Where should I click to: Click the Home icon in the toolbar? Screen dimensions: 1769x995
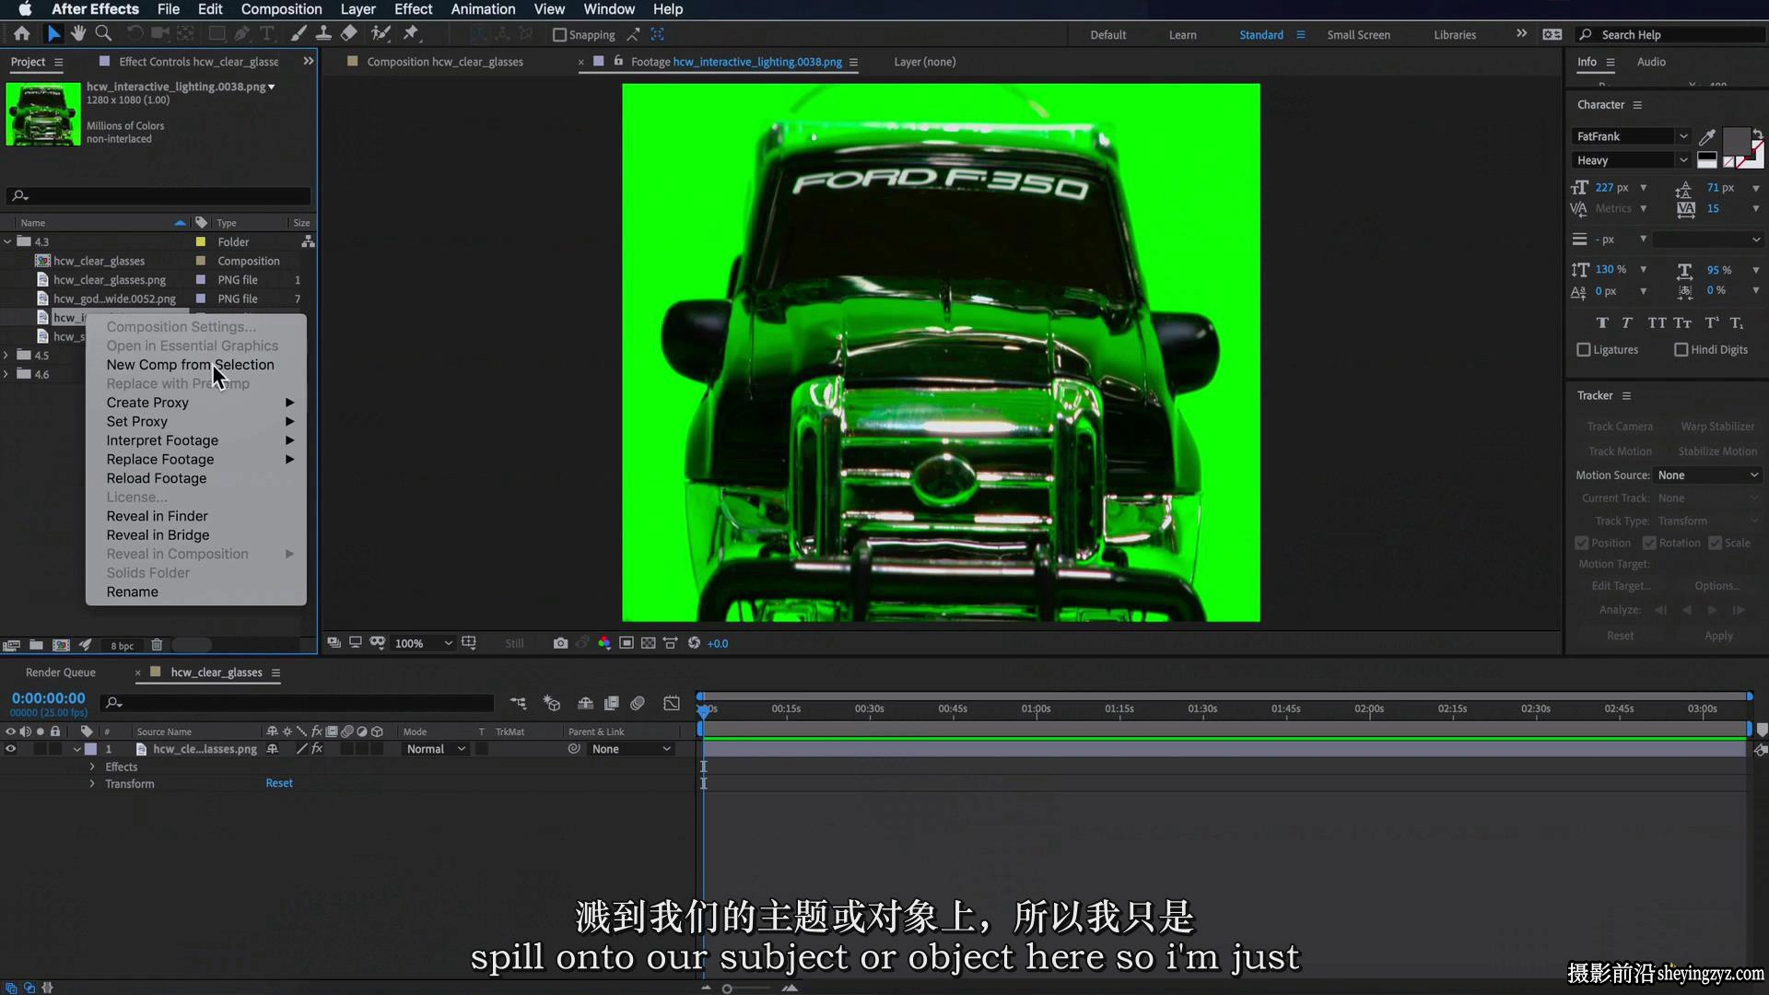[22, 34]
